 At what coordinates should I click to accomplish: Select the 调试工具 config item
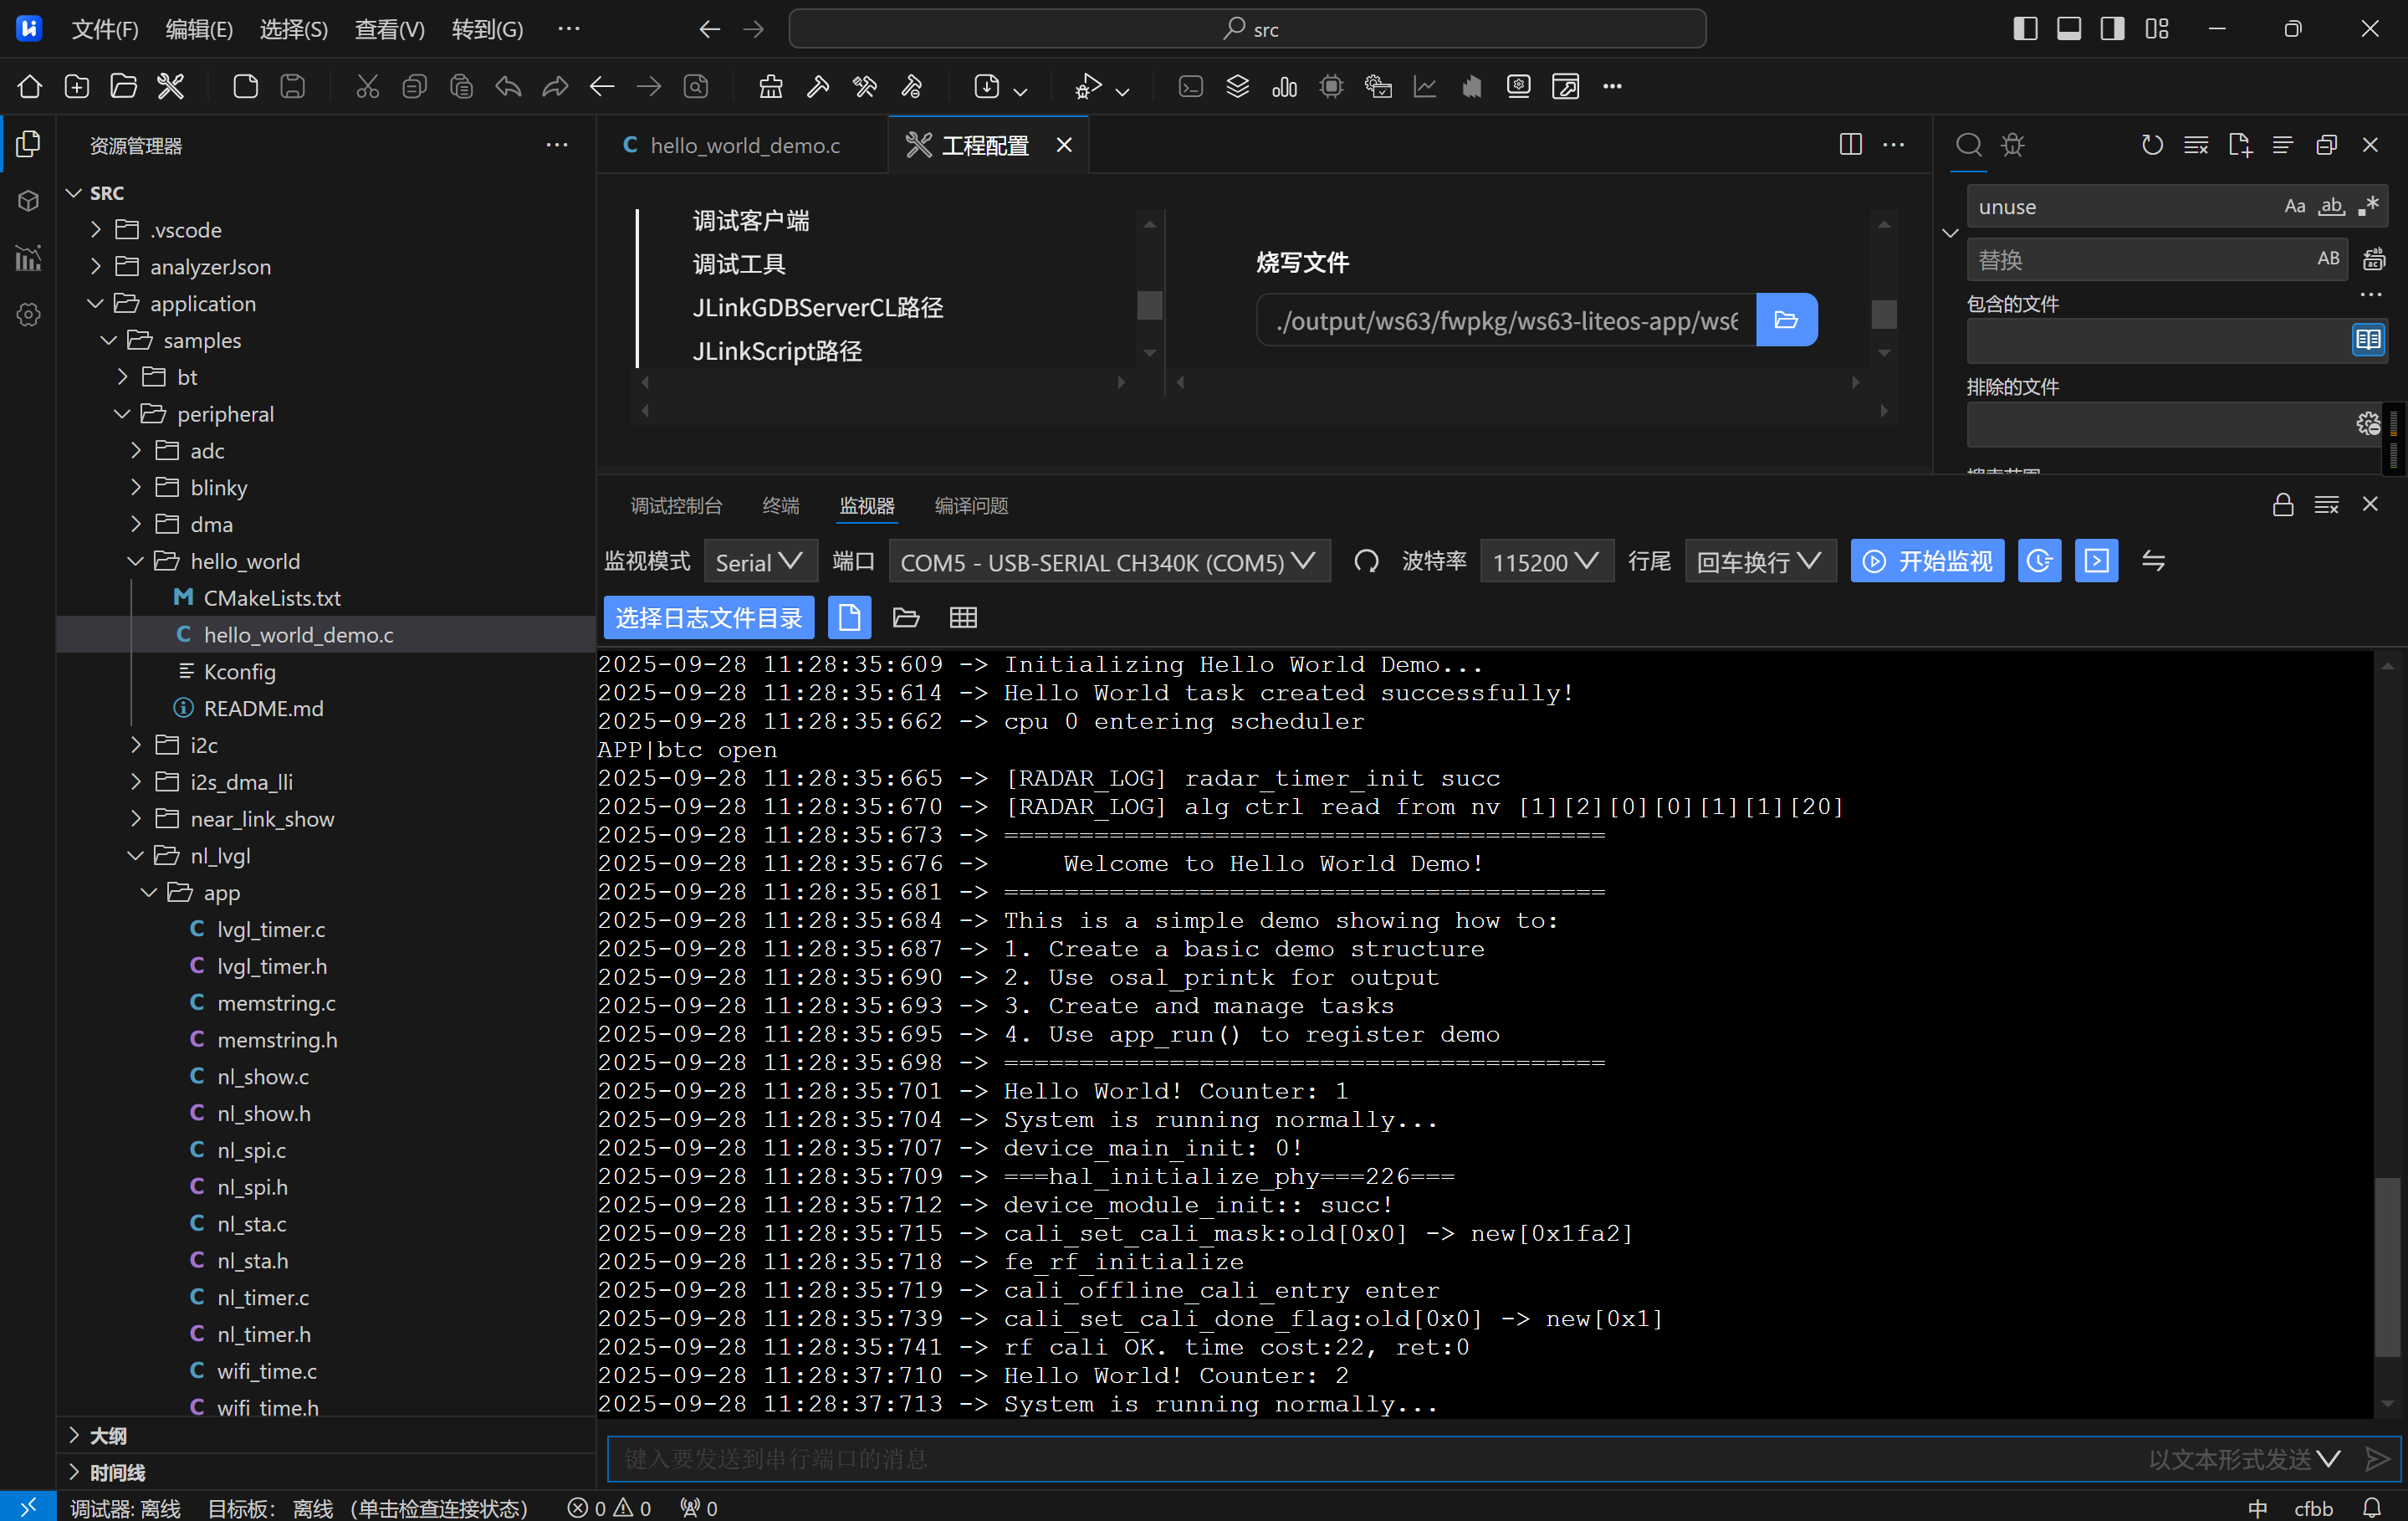739,264
